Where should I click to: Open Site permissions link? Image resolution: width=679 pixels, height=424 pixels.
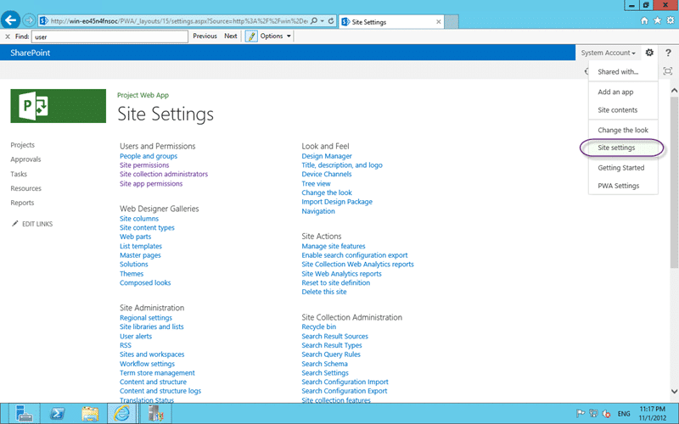click(144, 165)
